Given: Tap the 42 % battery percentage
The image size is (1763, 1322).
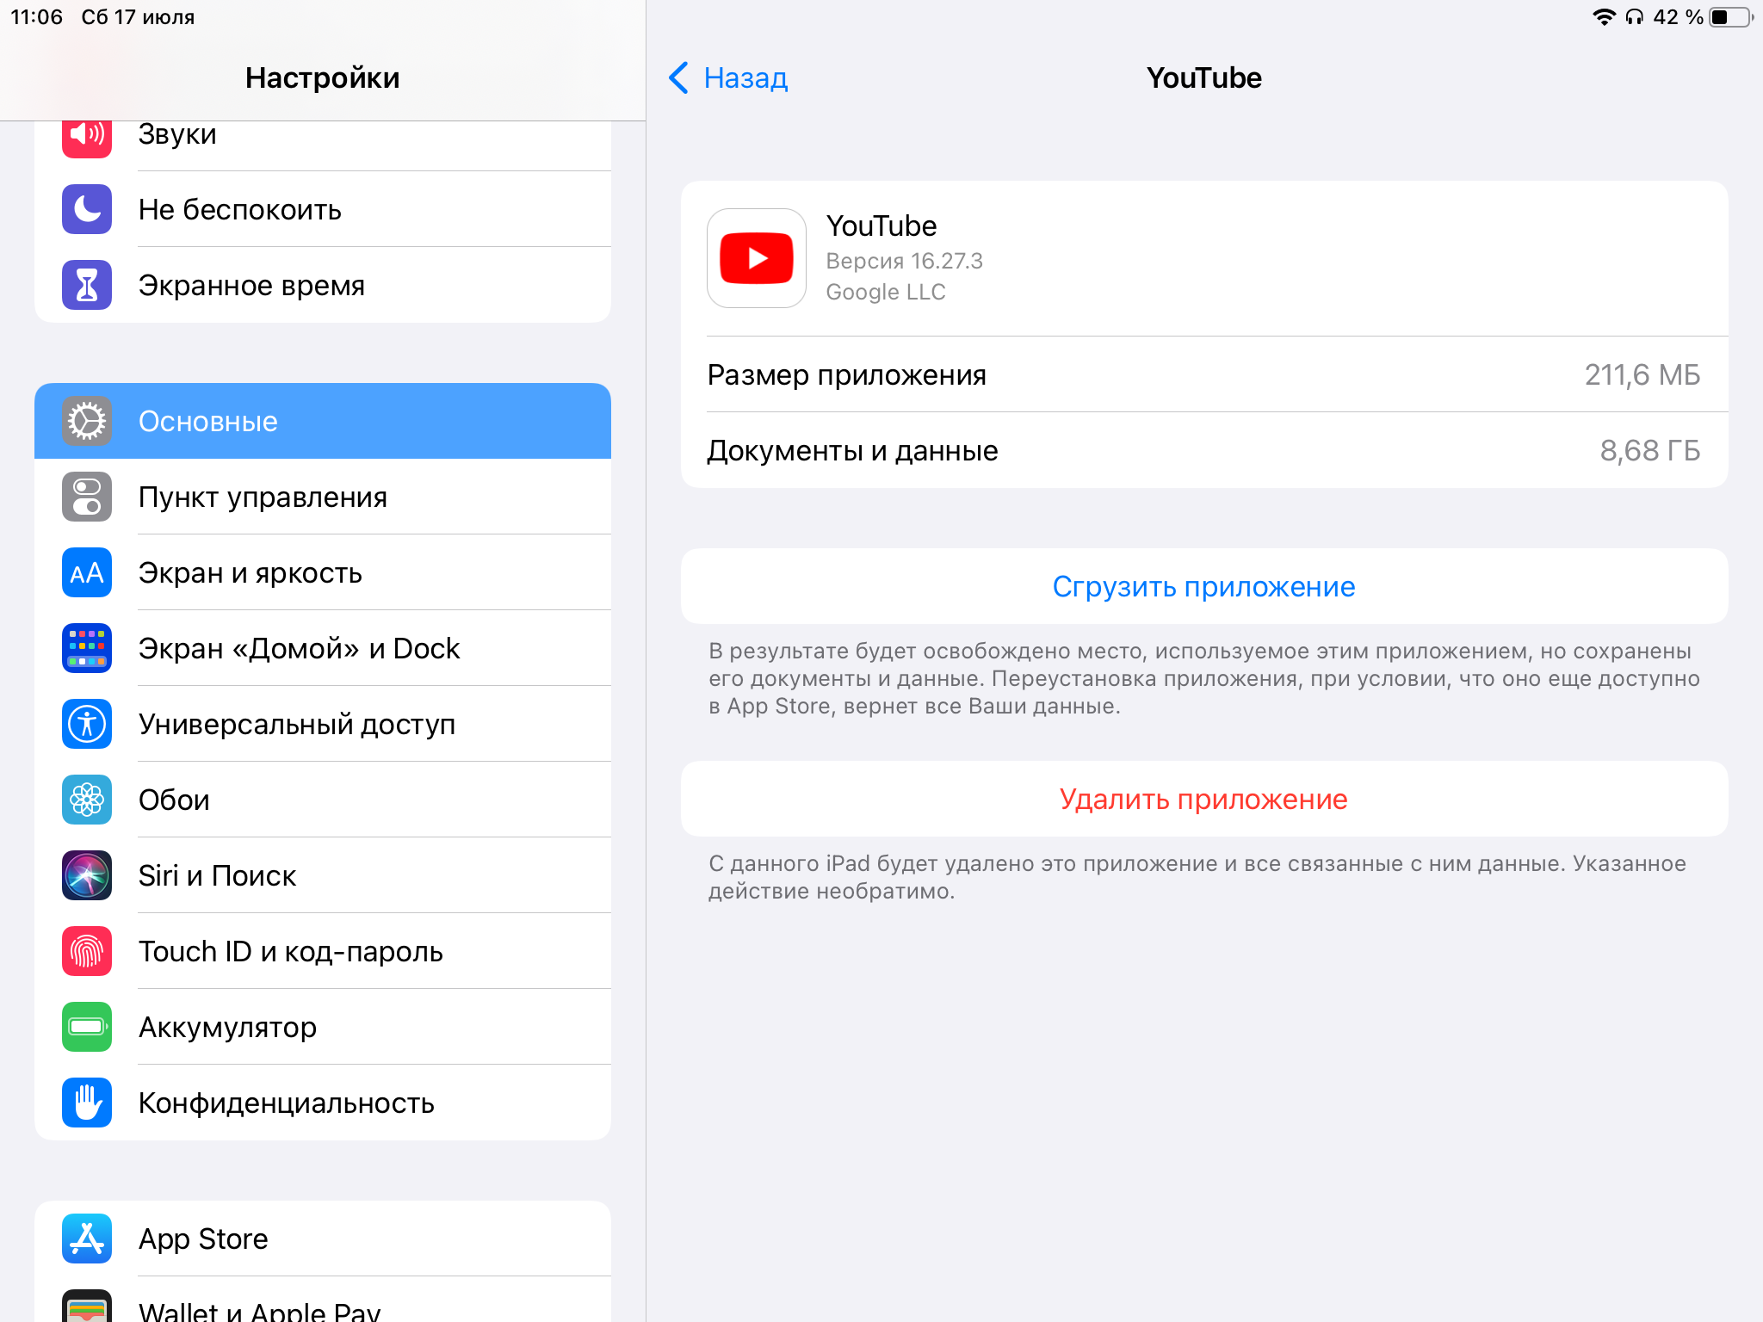Looking at the screenshot, I should [1678, 17].
